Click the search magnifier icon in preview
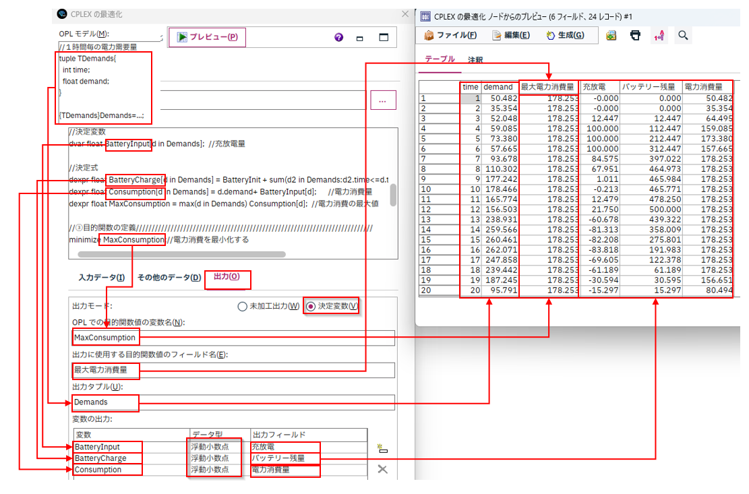The height and width of the screenshot is (494, 749). (x=683, y=35)
